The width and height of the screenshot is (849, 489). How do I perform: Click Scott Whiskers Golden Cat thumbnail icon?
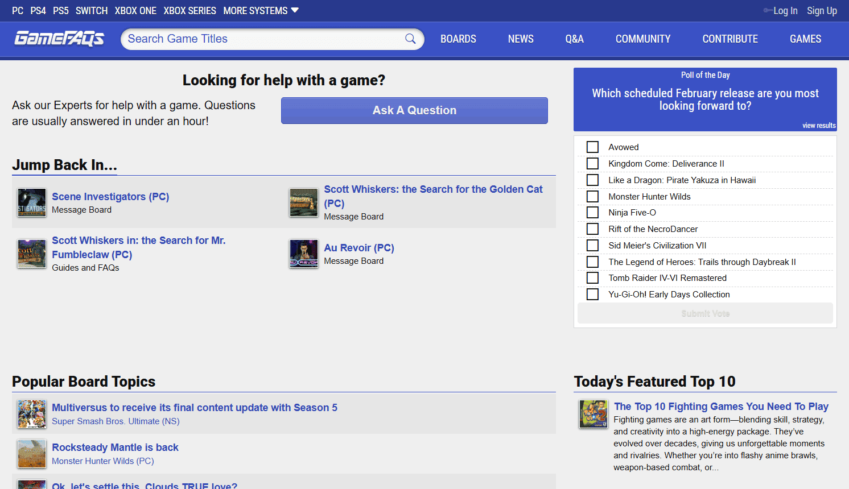coord(304,203)
